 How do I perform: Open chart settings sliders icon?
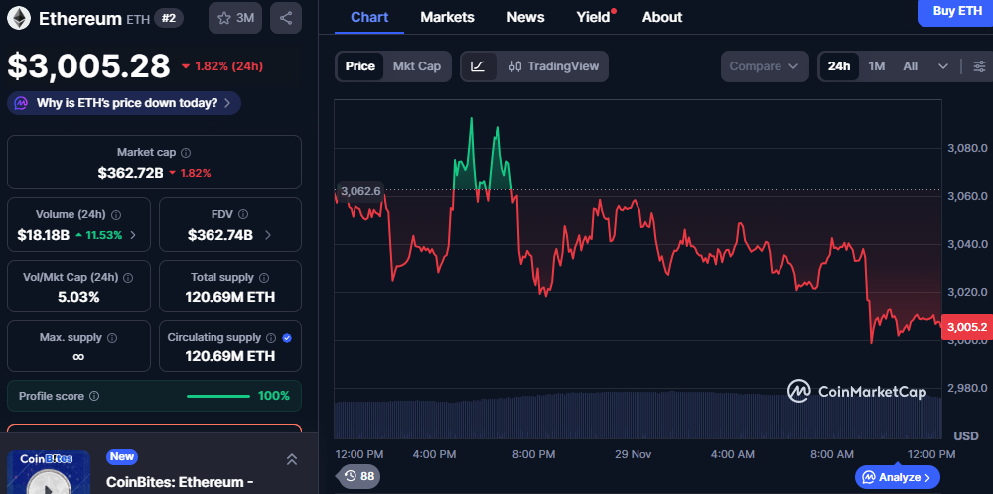click(x=979, y=66)
